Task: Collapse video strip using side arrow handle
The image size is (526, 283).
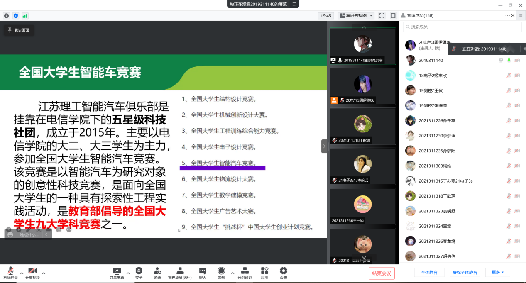Action: 324,146
